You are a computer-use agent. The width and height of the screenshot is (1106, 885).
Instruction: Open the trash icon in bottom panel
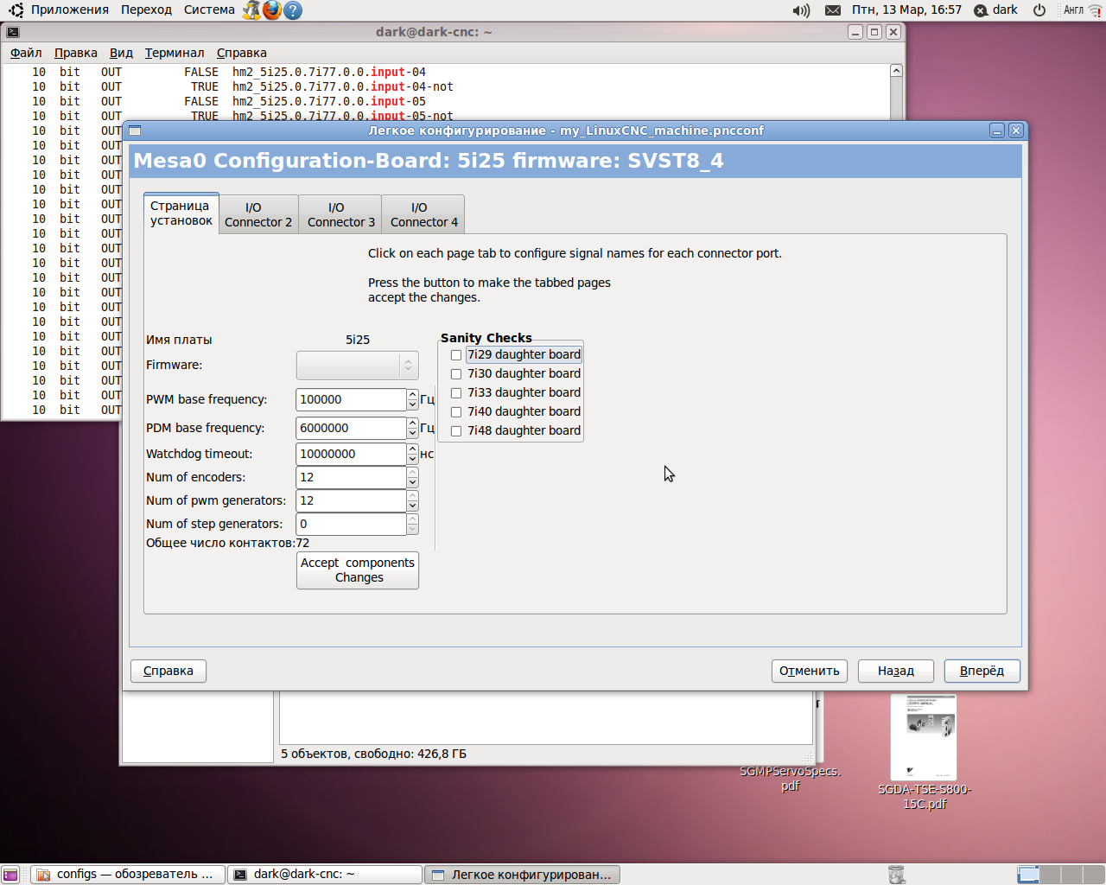click(x=896, y=875)
